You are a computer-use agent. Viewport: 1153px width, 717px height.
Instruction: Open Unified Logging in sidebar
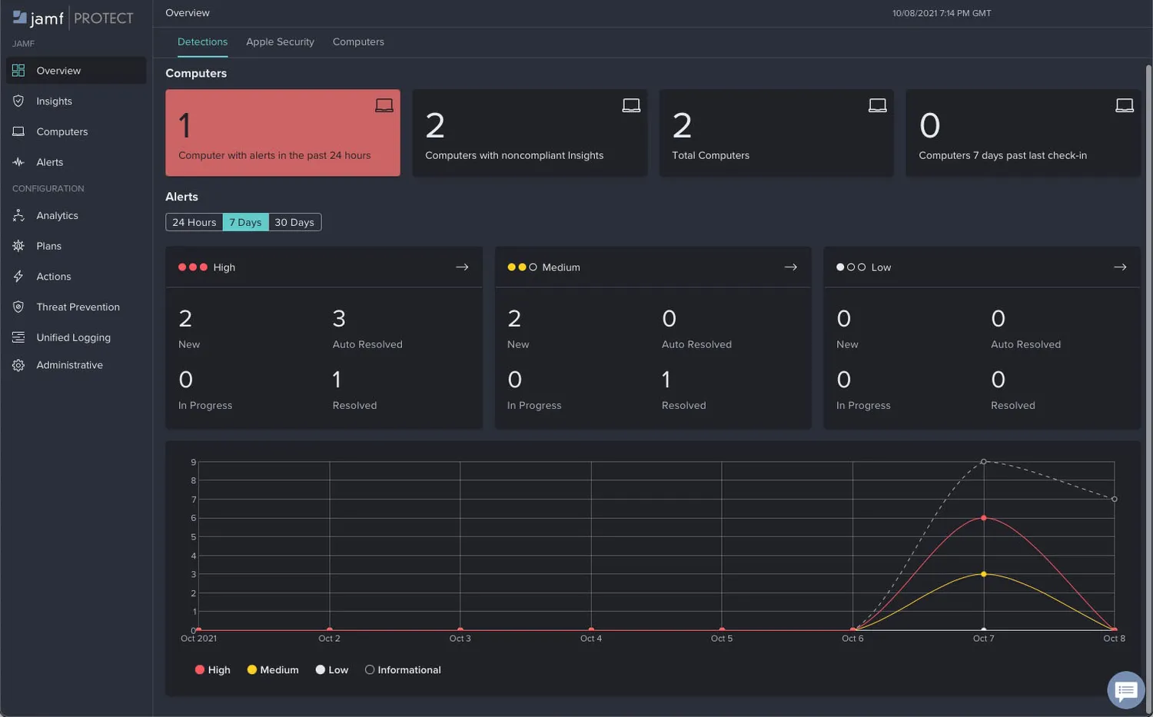(x=76, y=337)
